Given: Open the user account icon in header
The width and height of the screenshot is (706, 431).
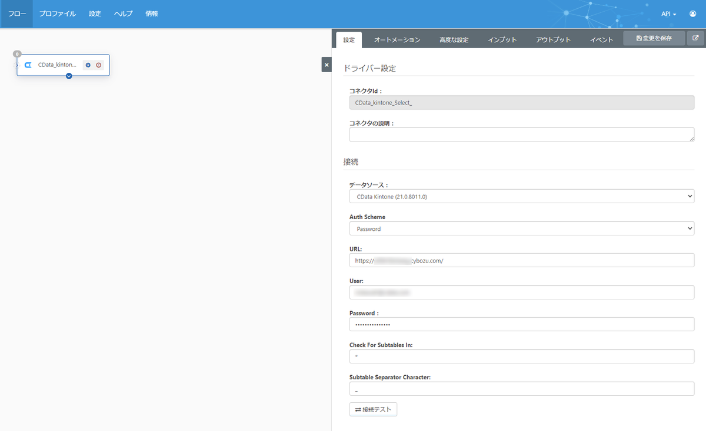Looking at the screenshot, I should [x=692, y=14].
